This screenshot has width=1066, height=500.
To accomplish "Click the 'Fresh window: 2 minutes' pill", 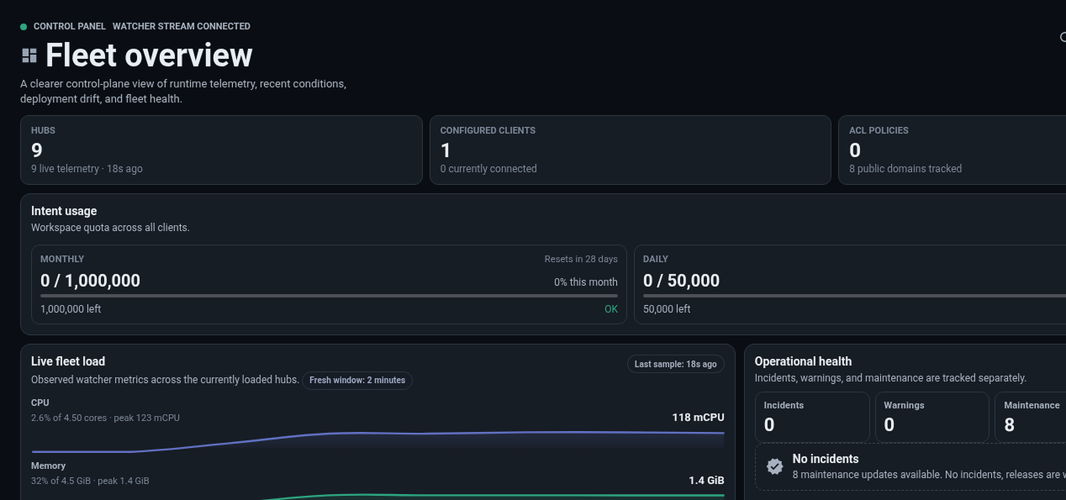I will 357,380.
